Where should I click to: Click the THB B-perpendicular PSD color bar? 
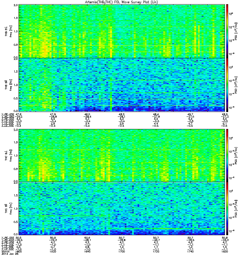(x=227, y=31)
